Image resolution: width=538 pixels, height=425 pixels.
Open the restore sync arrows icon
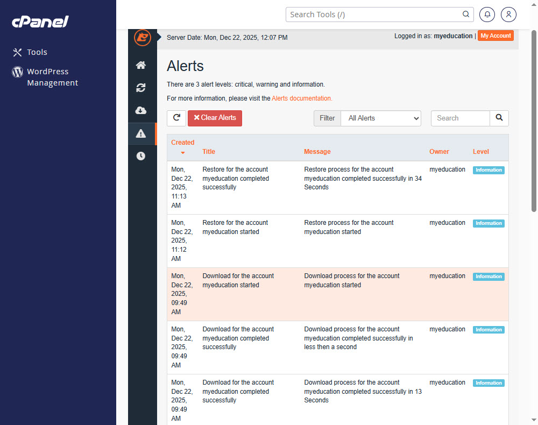pyautogui.click(x=141, y=88)
